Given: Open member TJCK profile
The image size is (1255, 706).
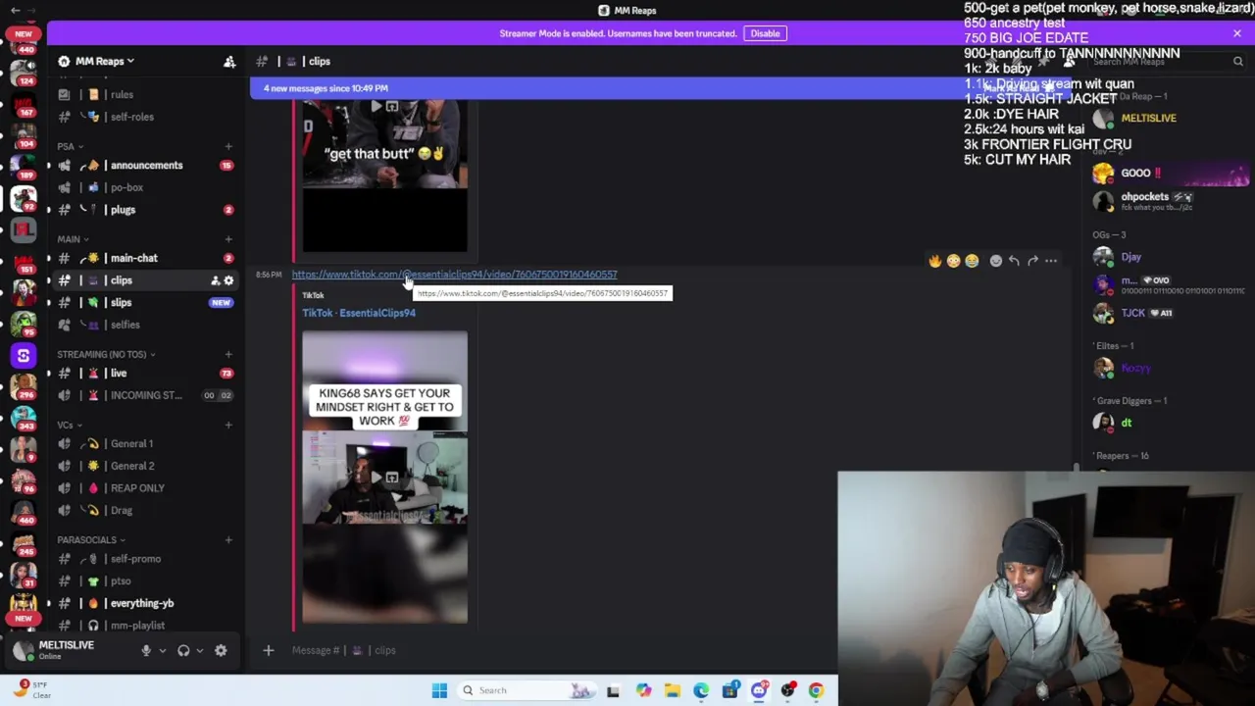Looking at the screenshot, I should pyautogui.click(x=1132, y=313).
